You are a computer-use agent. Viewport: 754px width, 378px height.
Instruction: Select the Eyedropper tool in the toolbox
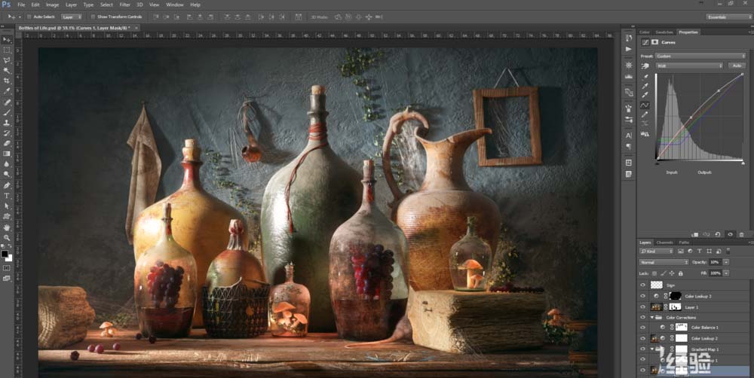7,91
